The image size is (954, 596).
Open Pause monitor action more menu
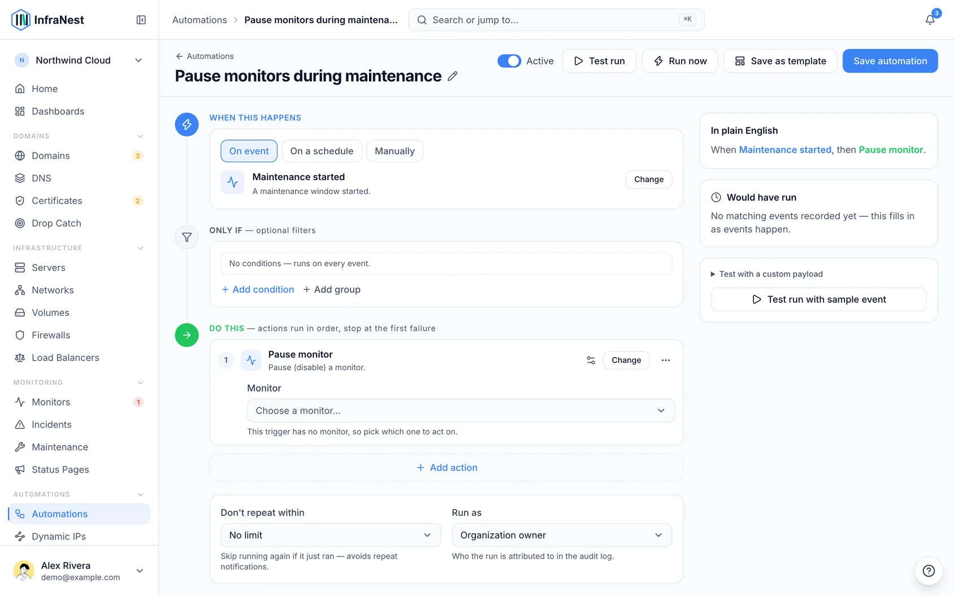coord(666,360)
